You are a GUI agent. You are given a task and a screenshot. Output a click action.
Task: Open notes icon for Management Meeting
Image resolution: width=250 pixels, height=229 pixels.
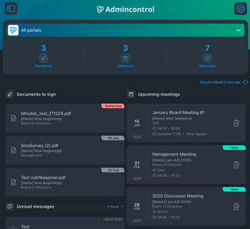236,165
